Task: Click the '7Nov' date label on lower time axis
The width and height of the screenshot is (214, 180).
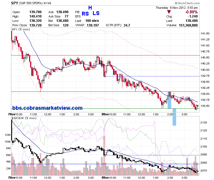Action: point(12,178)
